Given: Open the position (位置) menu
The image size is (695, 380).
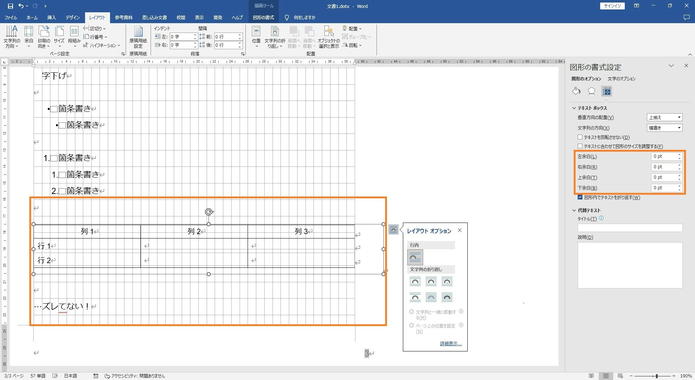Looking at the screenshot, I should point(256,37).
